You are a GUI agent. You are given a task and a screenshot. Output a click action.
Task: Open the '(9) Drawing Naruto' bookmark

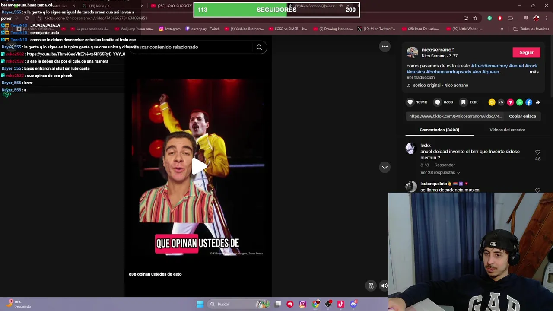point(333,29)
